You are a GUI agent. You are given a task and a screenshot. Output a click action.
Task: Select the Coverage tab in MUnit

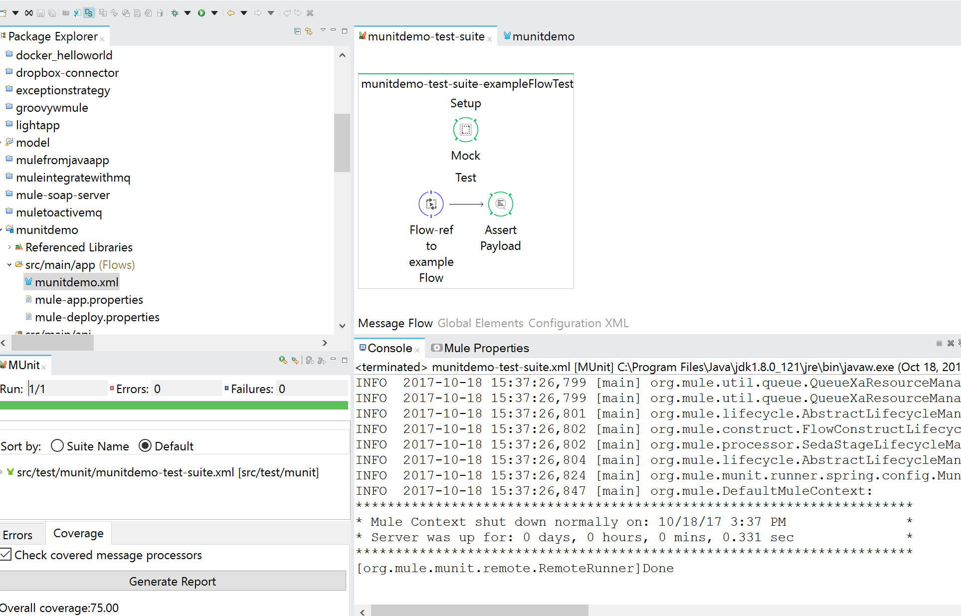(x=78, y=533)
